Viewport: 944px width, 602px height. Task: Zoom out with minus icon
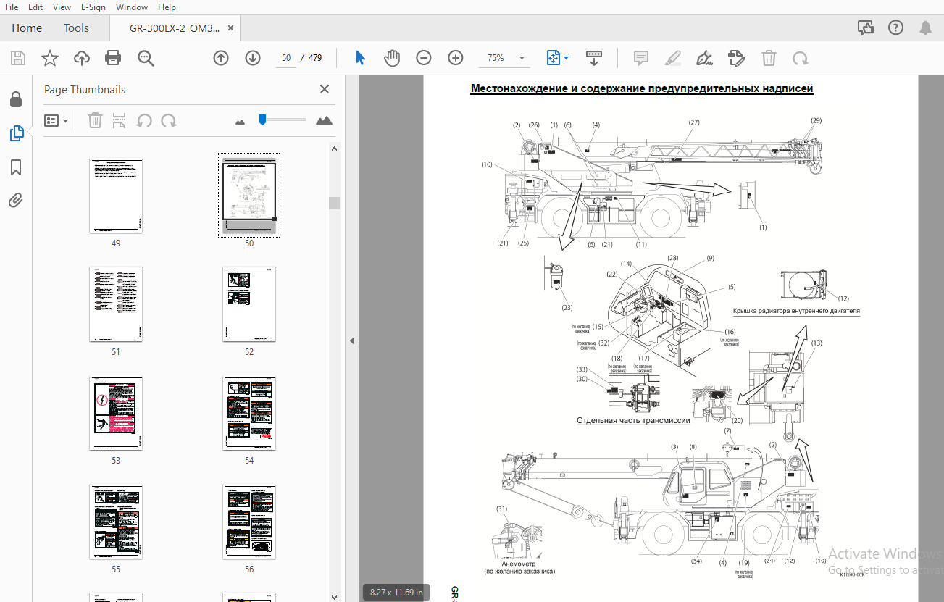click(424, 59)
